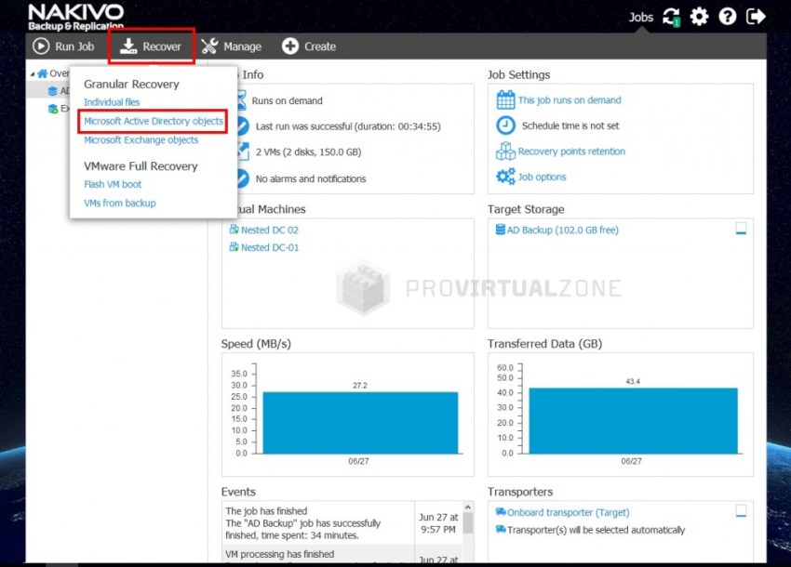Open the help question mark icon
Image resolution: width=791 pixels, height=567 pixels.
tap(728, 17)
